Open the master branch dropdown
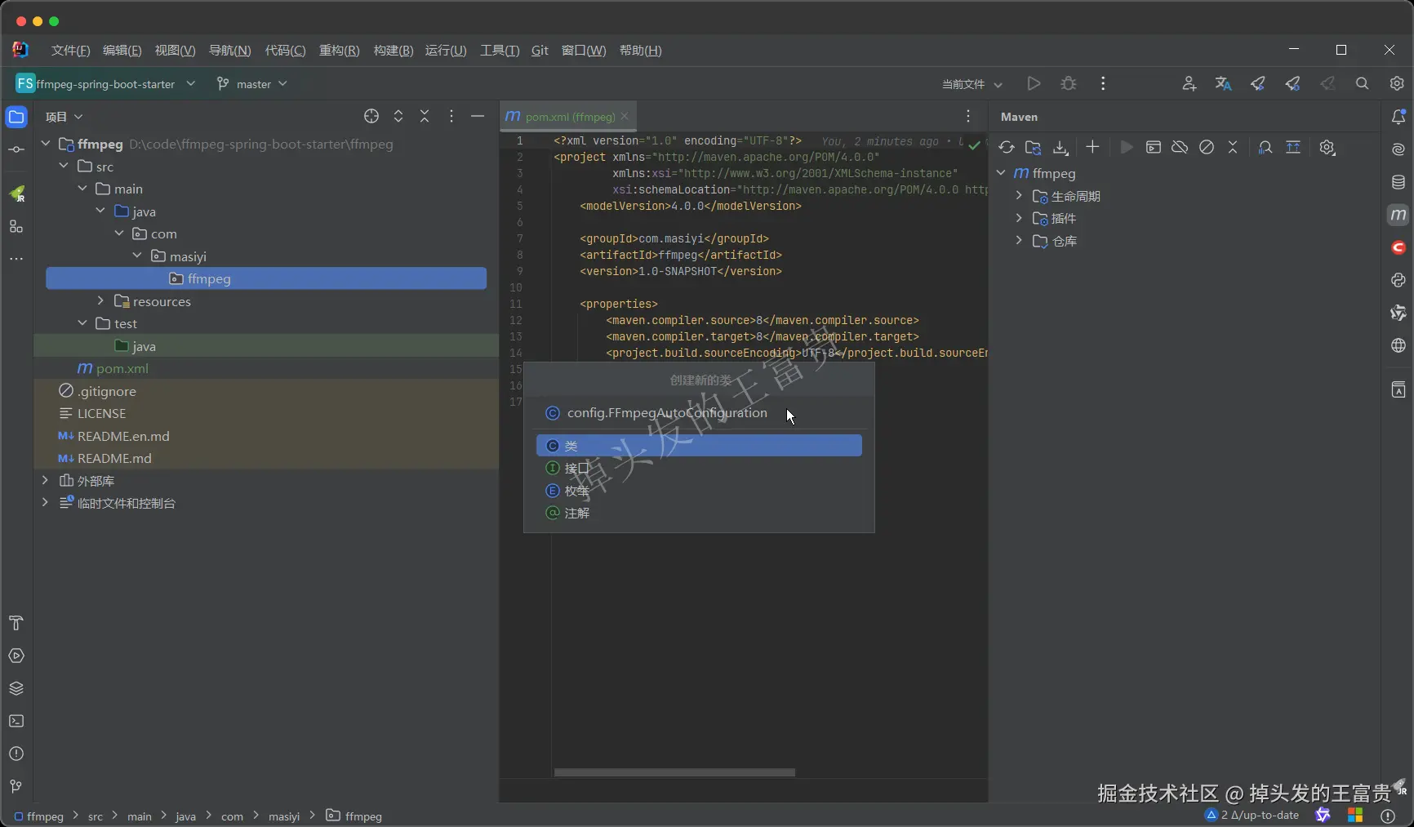This screenshot has height=827, width=1414. pyautogui.click(x=252, y=84)
